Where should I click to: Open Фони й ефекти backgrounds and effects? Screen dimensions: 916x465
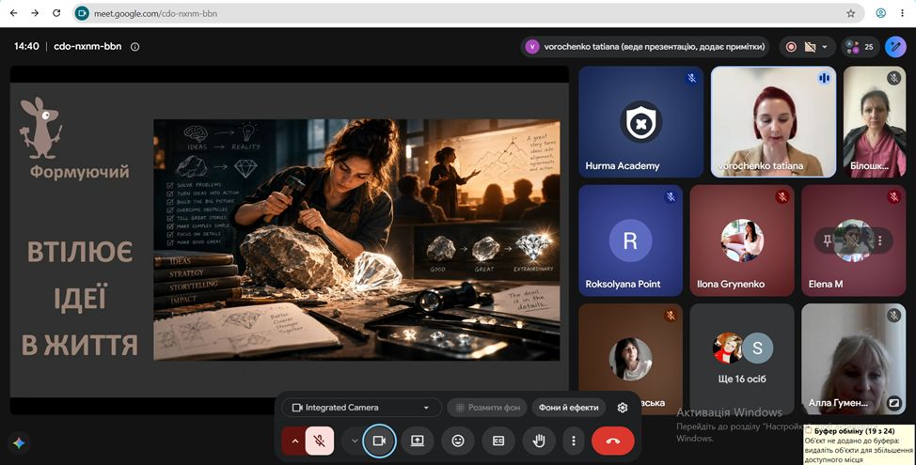[x=568, y=408]
